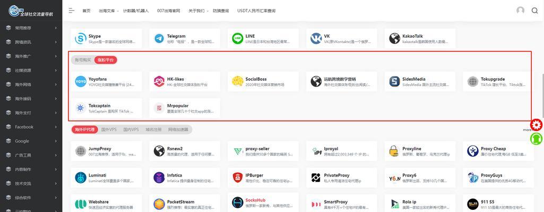Click the red gear settings float button

pyautogui.click(x=537, y=125)
